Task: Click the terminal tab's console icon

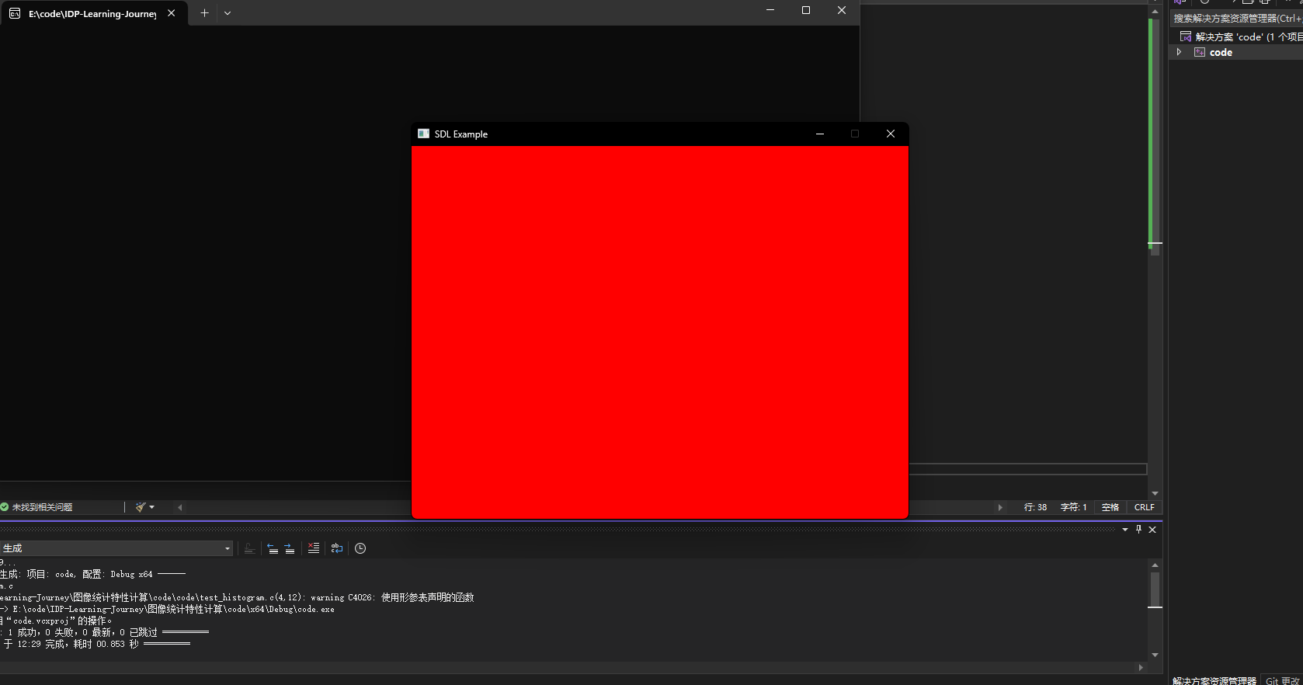Action: click(15, 13)
